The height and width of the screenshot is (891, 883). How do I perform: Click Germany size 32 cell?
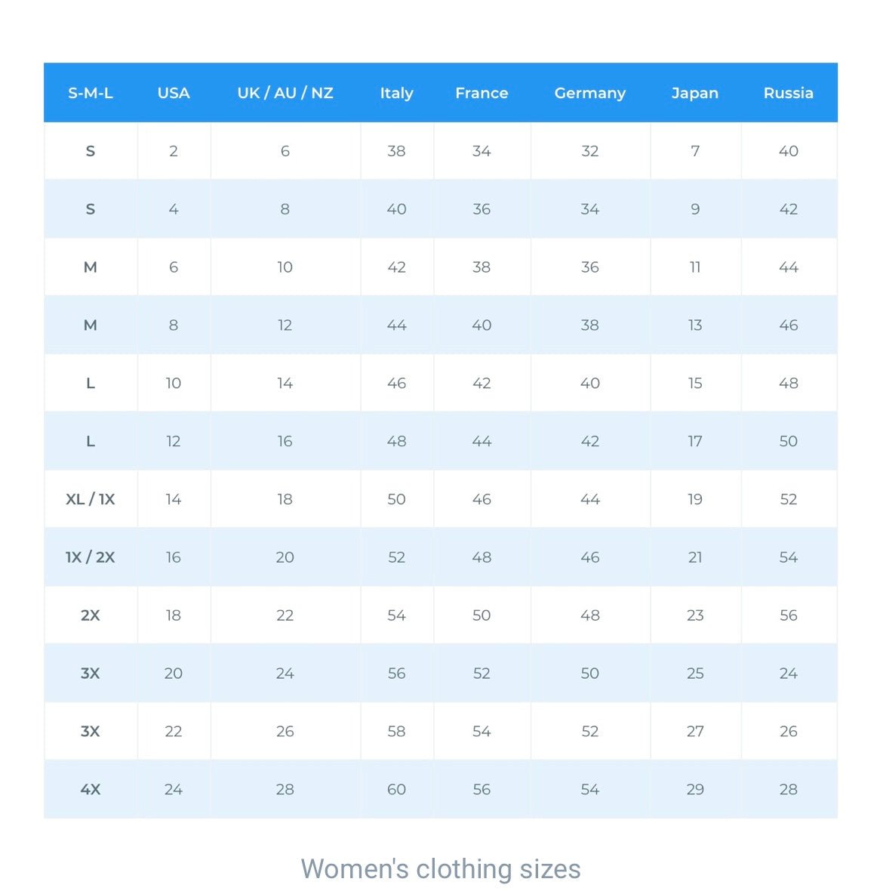(590, 151)
